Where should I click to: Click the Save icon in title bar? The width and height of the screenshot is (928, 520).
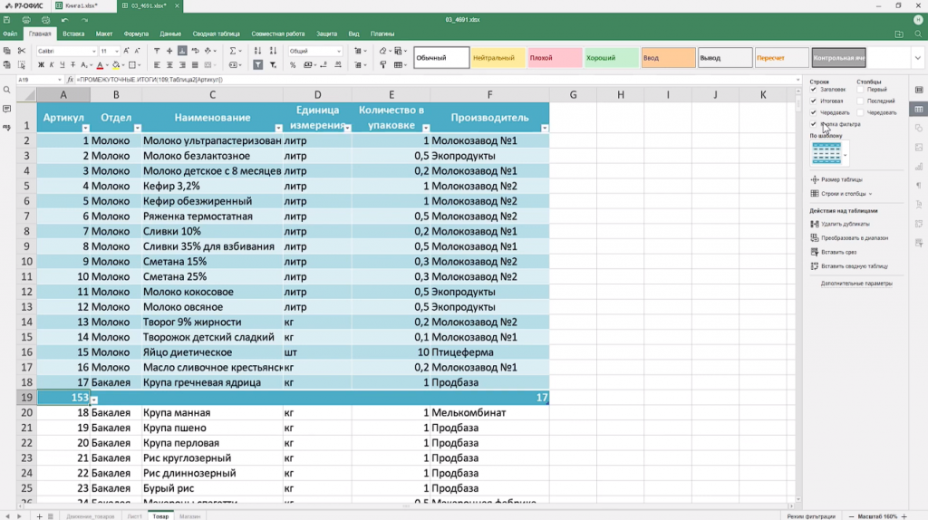click(x=7, y=20)
